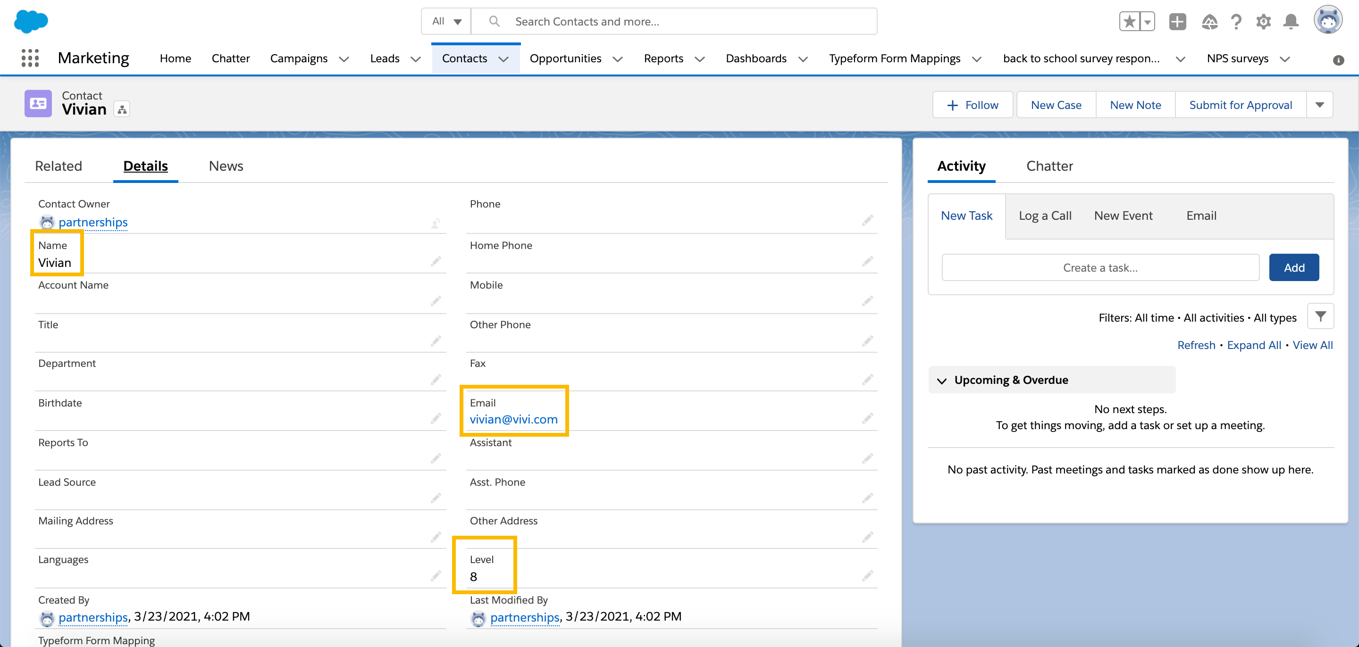Focus the Search Contacts and more field

tap(674, 21)
